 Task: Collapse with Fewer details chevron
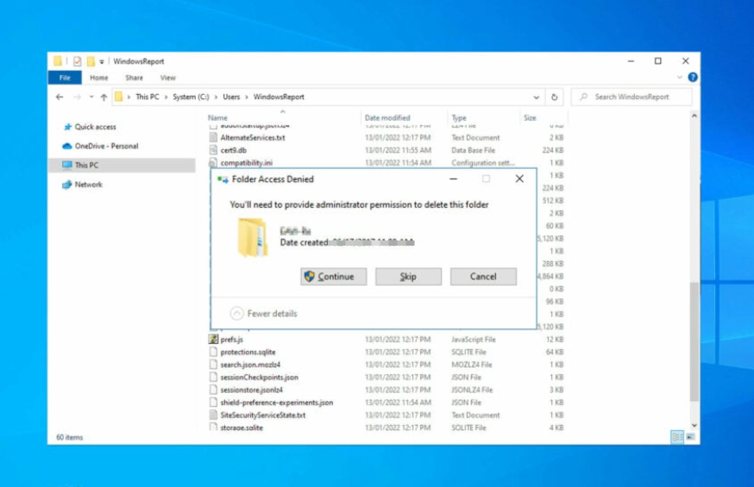tap(236, 314)
